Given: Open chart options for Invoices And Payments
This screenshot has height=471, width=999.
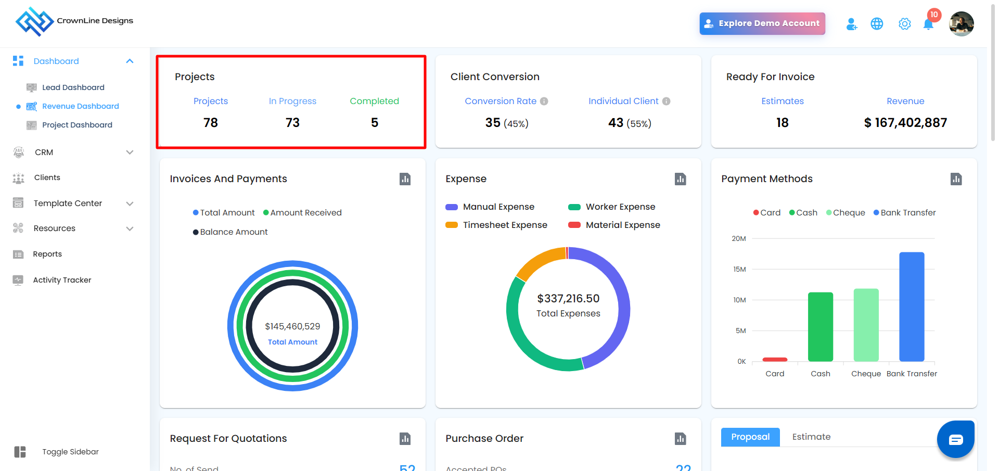Looking at the screenshot, I should point(405,179).
